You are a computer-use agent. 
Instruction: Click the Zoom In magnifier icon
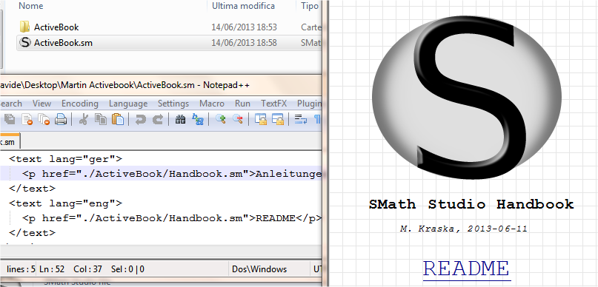(x=220, y=120)
